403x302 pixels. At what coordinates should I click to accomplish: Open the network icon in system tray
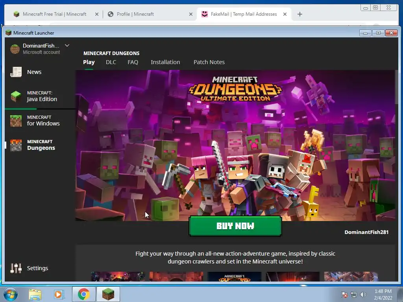coord(354,295)
